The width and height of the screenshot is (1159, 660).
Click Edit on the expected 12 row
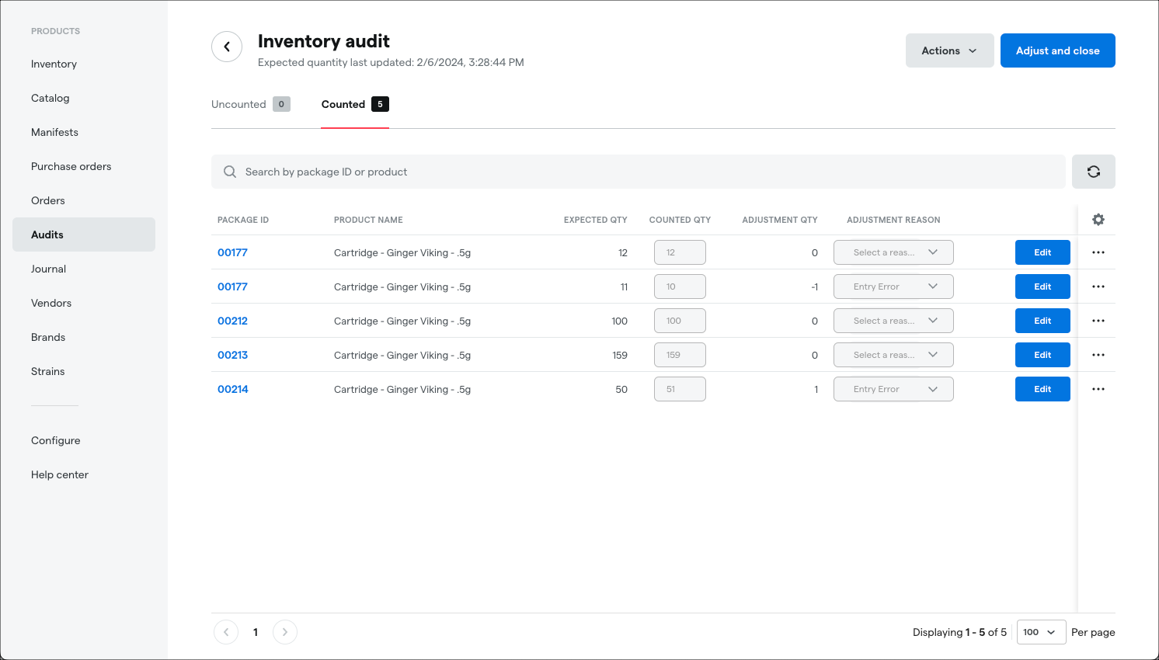(x=1042, y=252)
